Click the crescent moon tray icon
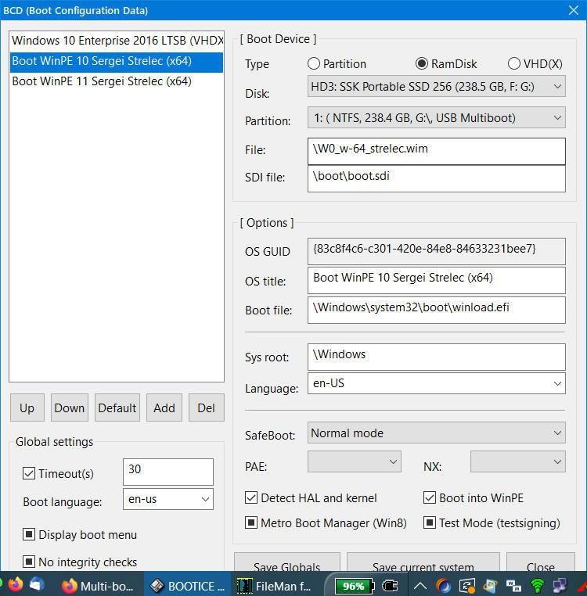The image size is (587, 596). pos(443,586)
